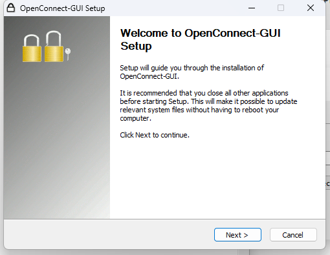This screenshot has height=255, width=330.
Task: Click the grey gradient sidebar below padlocks
Action: point(57,140)
